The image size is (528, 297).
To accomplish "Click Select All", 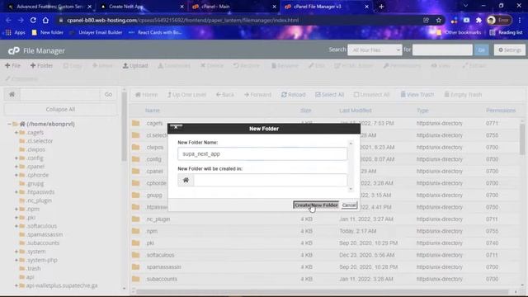I will click(x=330, y=95).
